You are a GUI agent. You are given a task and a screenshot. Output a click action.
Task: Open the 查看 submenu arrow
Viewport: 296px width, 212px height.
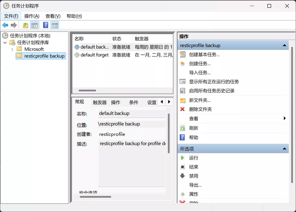coord(285,118)
